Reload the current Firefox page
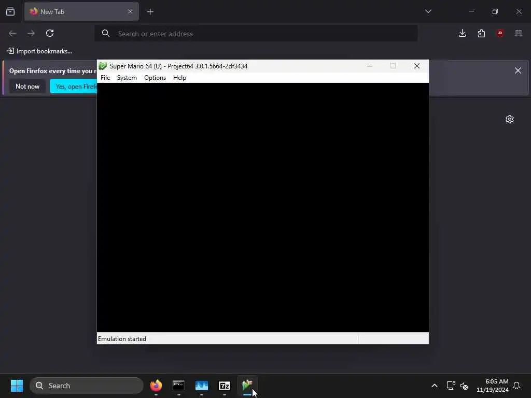The width and height of the screenshot is (531, 398). (x=50, y=33)
